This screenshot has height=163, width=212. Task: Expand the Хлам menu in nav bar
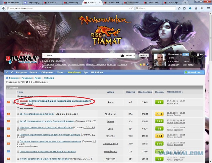pos(61,72)
